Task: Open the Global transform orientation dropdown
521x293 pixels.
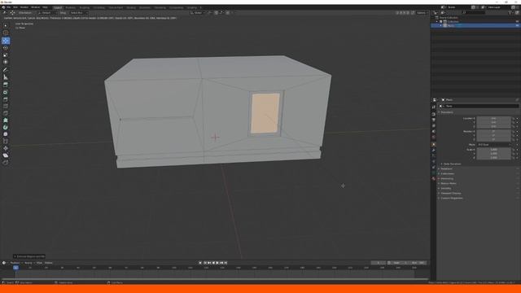Action: [198, 13]
